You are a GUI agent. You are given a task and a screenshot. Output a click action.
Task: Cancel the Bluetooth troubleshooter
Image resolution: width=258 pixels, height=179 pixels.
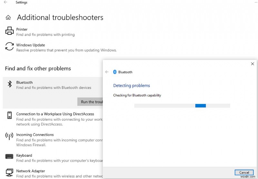point(244,173)
